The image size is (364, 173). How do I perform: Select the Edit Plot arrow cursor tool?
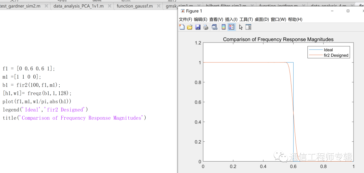[x=241, y=27]
